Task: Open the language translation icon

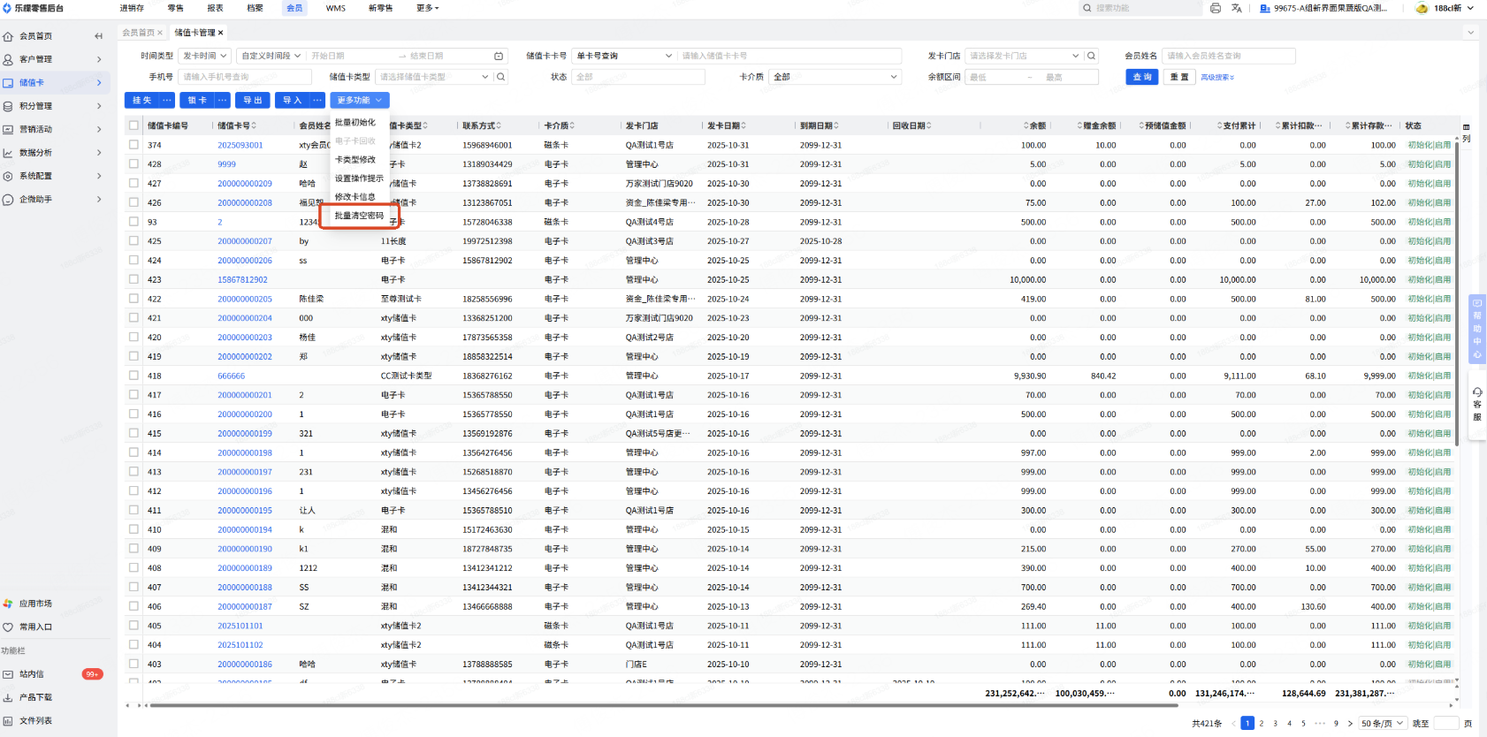Action: pyautogui.click(x=1237, y=8)
